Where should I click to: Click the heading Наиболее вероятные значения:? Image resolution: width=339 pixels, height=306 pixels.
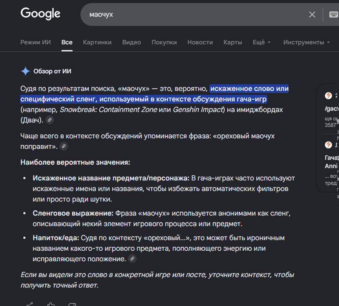[x=75, y=162]
